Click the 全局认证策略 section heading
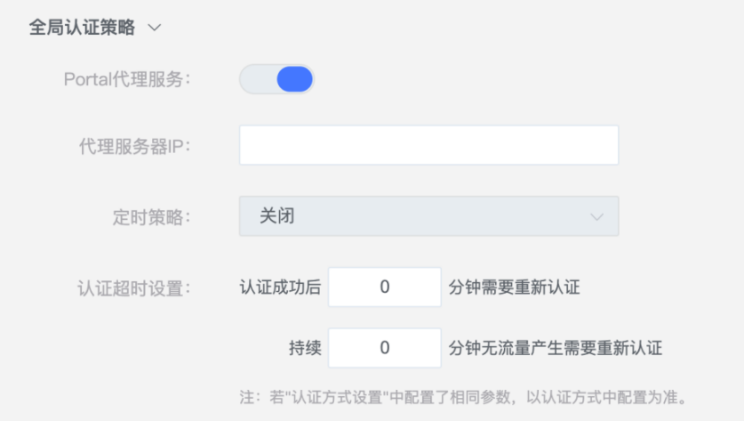Image resolution: width=744 pixels, height=421 pixels. 82,28
